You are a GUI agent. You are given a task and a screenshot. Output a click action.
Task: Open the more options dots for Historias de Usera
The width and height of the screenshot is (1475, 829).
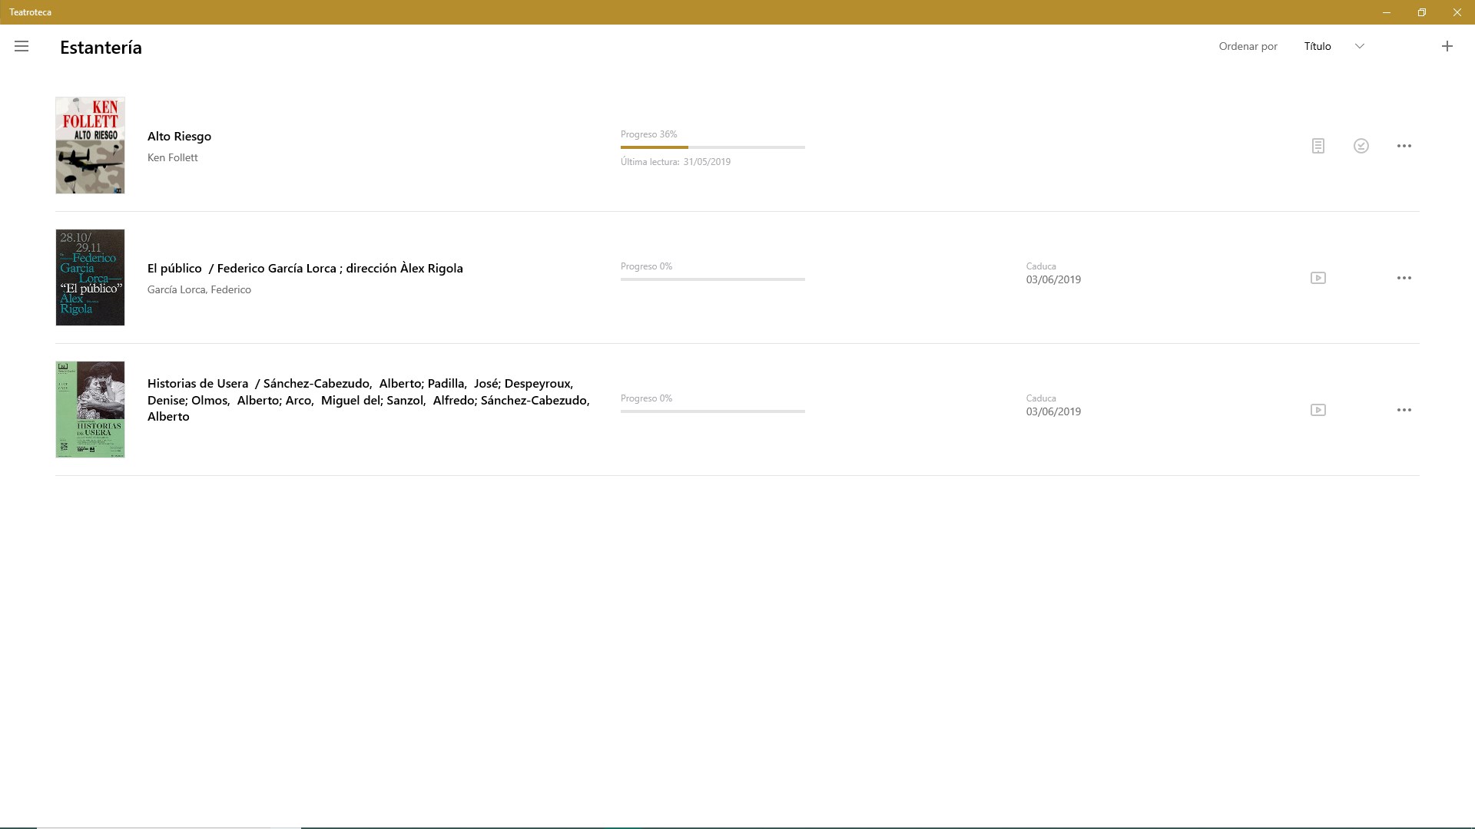point(1404,410)
